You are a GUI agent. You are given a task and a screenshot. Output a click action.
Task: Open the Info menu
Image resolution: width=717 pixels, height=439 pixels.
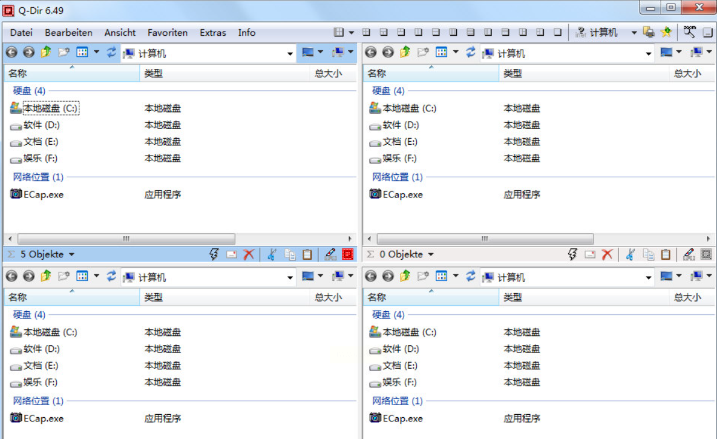pyautogui.click(x=246, y=33)
